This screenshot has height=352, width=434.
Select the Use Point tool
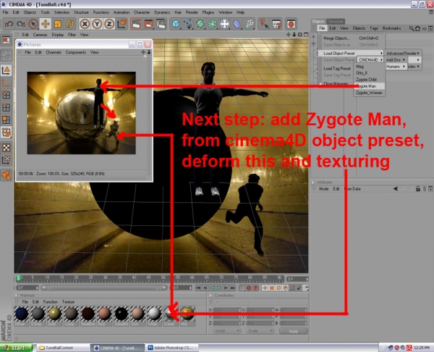[6, 95]
